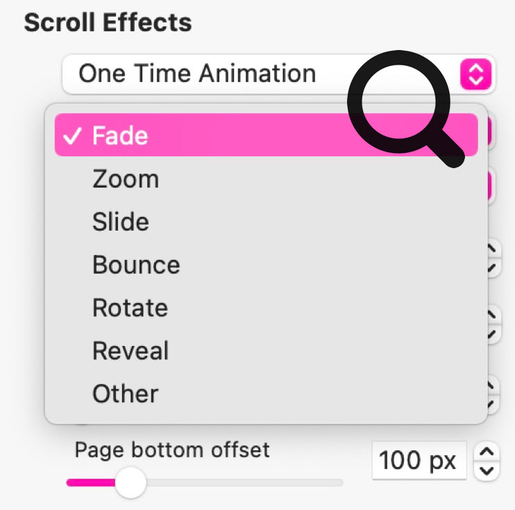This screenshot has height=510, width=515.
Task: Choose the Rotate effect
Action: pos(130,308)
